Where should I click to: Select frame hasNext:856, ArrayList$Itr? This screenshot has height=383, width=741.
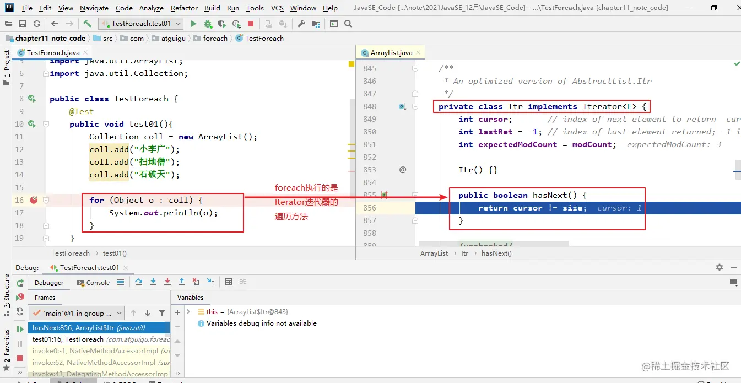99,328
